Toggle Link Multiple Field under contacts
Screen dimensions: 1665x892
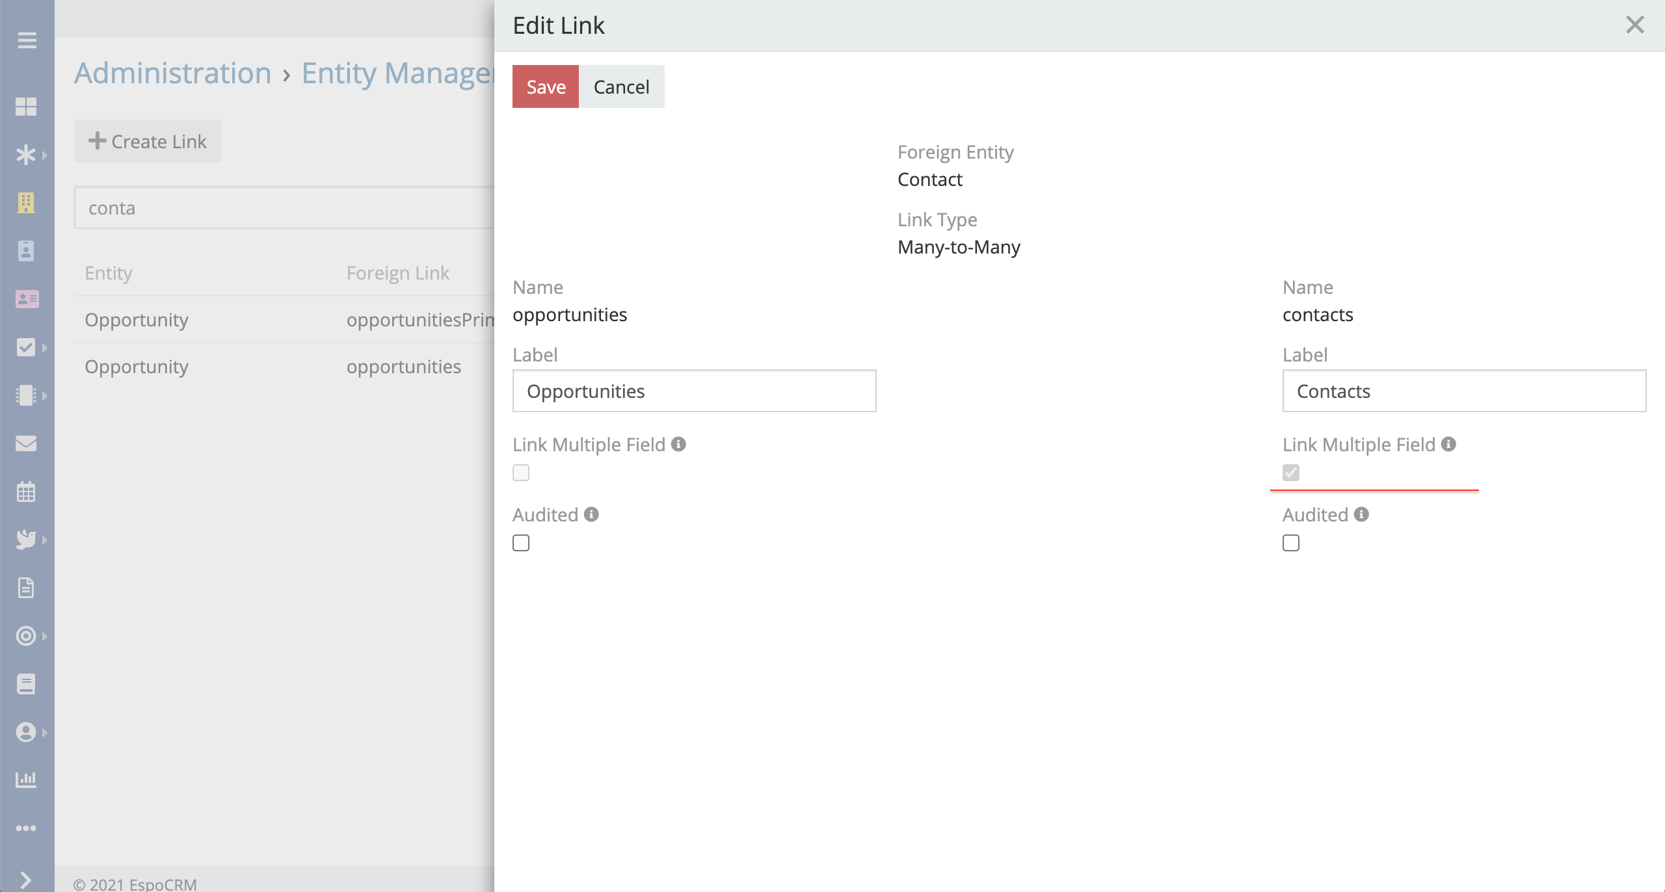point(1291,473)
